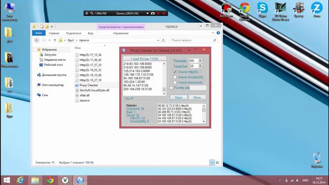Click For the site text field
The width and height of the screenshot is (329, 185).
[197, 88]
